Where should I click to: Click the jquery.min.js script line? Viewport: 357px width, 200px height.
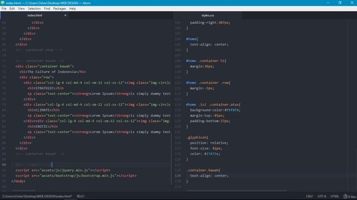pyautogui.click(x=63, y=170)
